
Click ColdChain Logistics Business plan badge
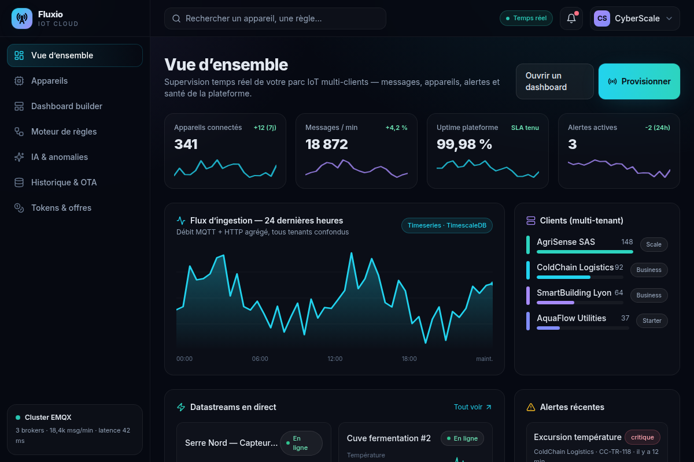[x=649, y=270]
